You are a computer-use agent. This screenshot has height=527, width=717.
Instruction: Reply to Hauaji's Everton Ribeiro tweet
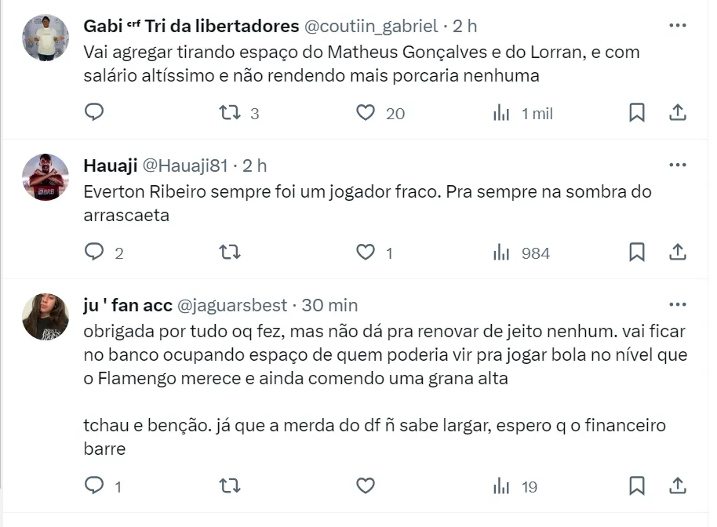[94, 253]
